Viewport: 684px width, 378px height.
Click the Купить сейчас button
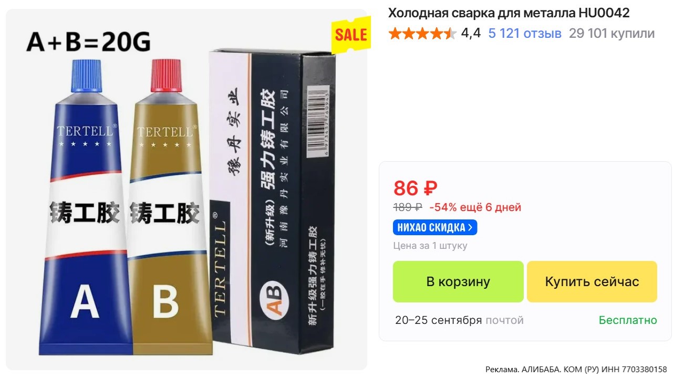592,281
